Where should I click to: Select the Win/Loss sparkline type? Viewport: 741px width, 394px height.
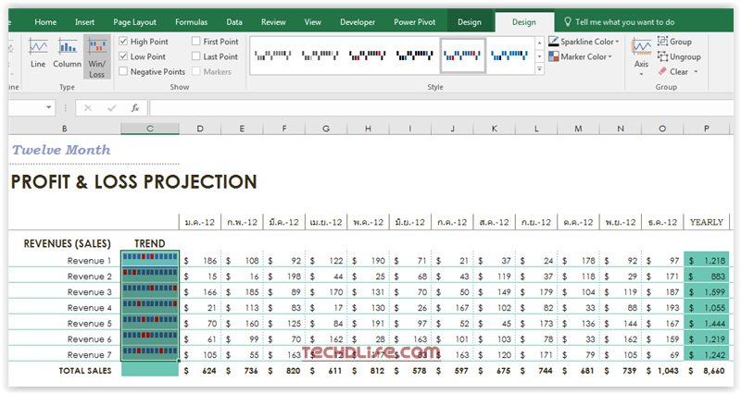pos(97,56)
